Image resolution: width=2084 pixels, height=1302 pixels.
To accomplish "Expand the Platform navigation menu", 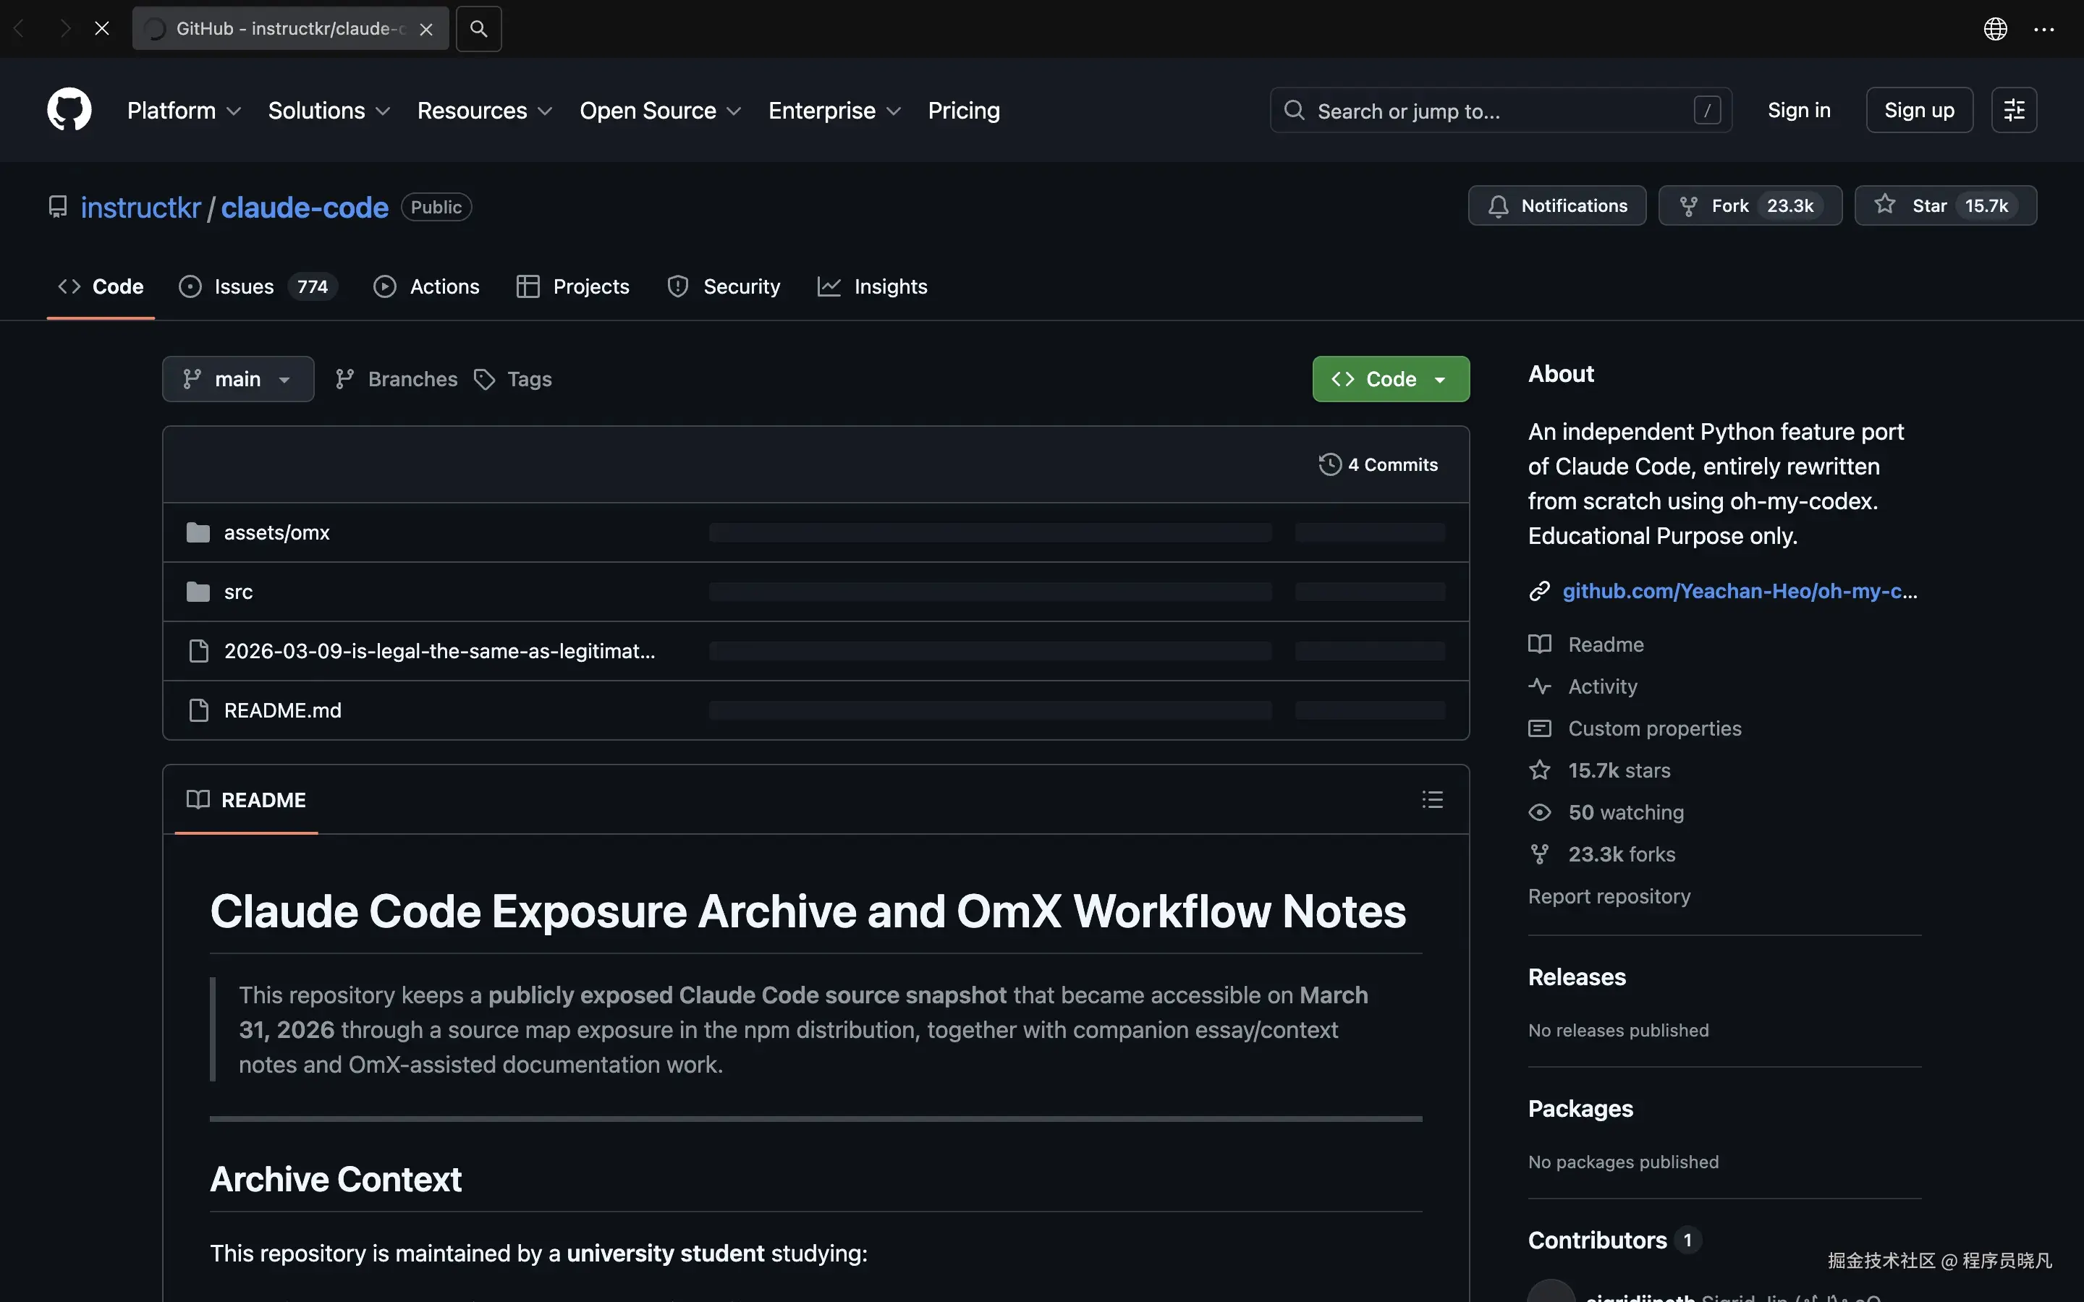I will (x=183, y=110).
